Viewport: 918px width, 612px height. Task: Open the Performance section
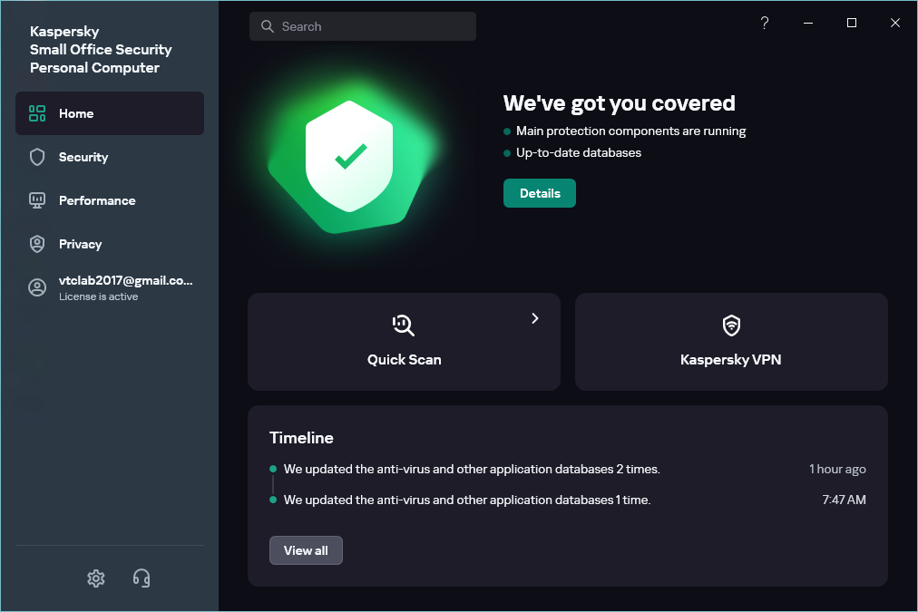click(x=97, y=200)
